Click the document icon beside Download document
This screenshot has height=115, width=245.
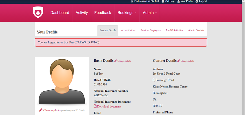[95, 106]
